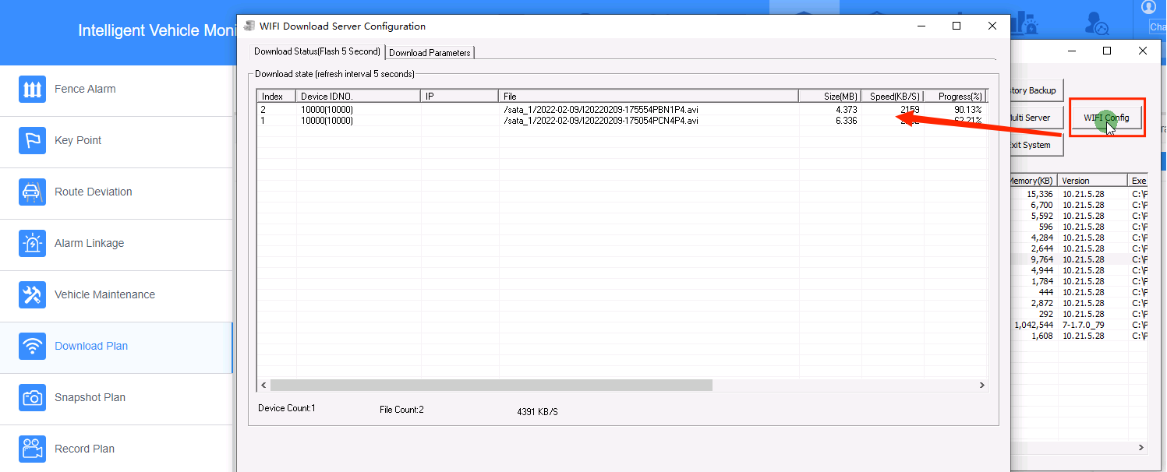Select the Route Deviation car icon
The width and height of the screenshot is (1167, 472).
click(x=32, y=192)
